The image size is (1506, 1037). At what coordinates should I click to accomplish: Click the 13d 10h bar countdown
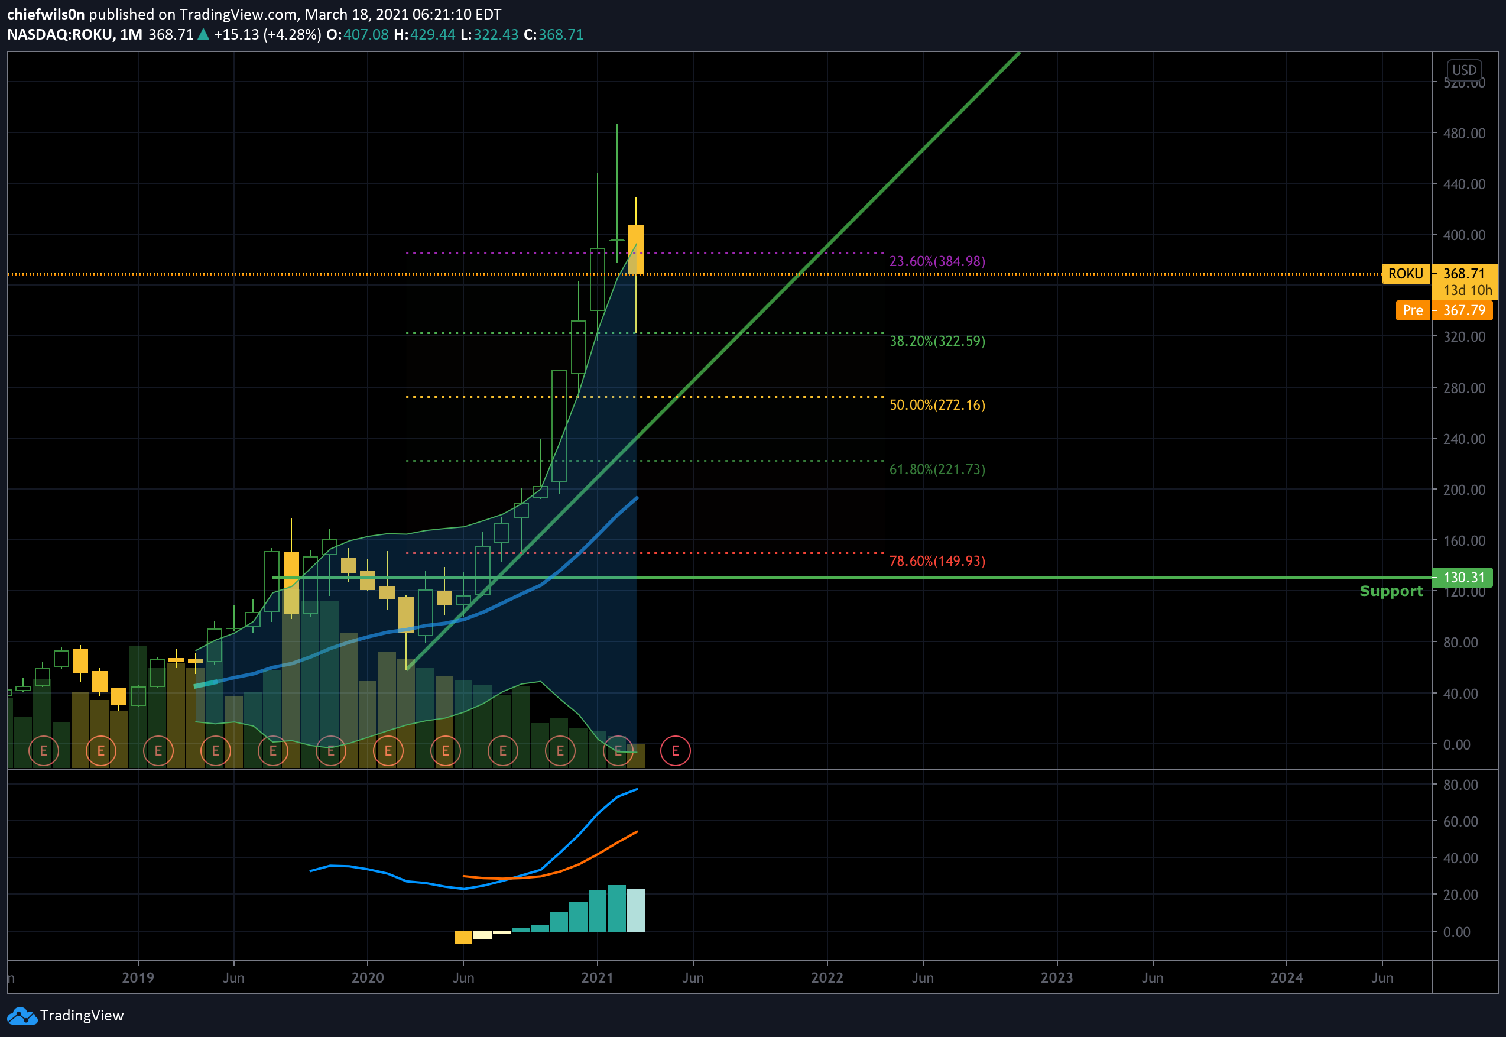click(x=1468, y=290)
